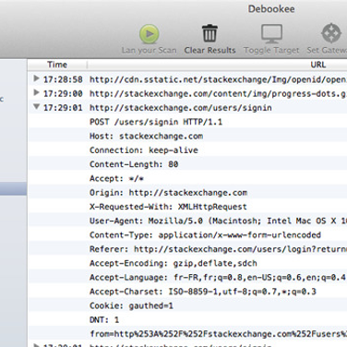Select the Accept: */* line
Screen dimensions: 347x347
click(x=116, y=179)
